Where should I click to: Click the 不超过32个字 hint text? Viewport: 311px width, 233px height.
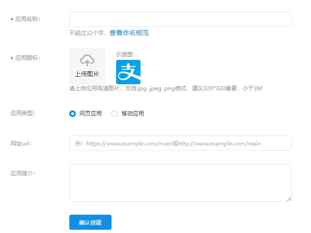[87, 33]
